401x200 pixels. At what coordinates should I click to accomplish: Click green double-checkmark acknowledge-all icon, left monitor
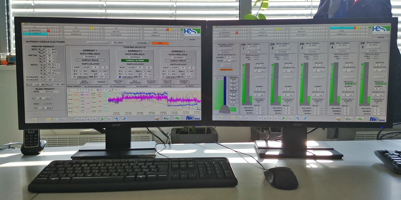coord(177,118)
